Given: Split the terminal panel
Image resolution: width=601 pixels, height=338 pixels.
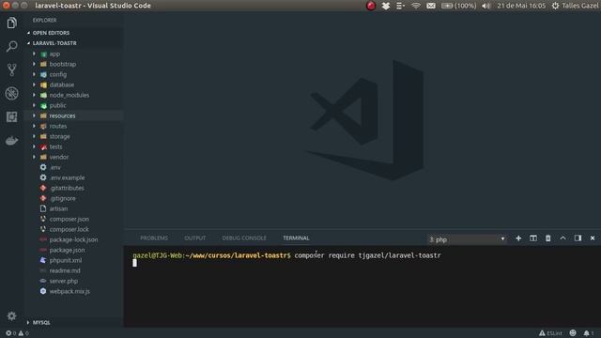Looking at the screenshot, I should pos(533,238).
